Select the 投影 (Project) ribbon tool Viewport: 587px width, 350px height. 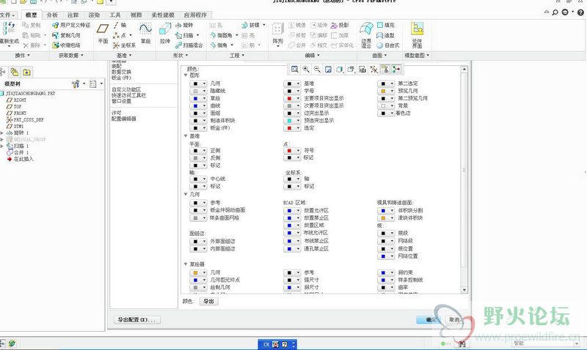(x=340, y=25)
